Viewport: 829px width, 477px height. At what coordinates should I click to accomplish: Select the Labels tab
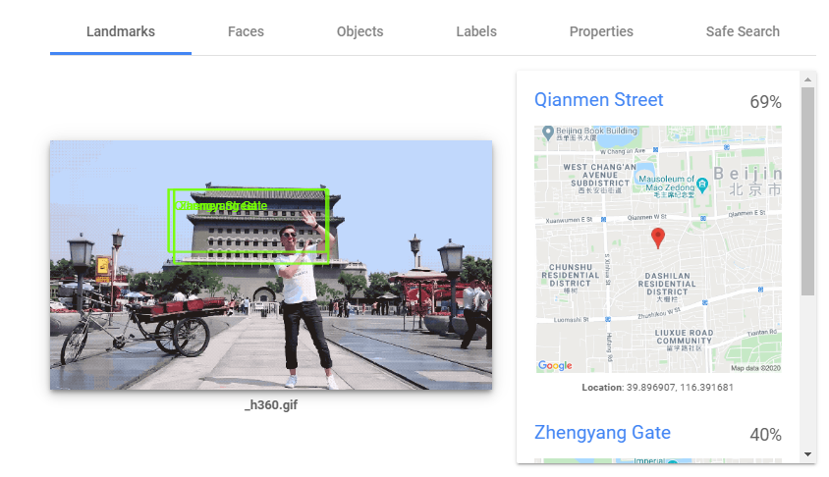(x=476, y=31)
